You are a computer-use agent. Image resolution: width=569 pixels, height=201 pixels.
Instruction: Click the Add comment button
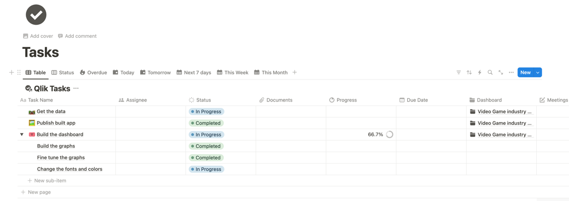click(x=77, y=36)
